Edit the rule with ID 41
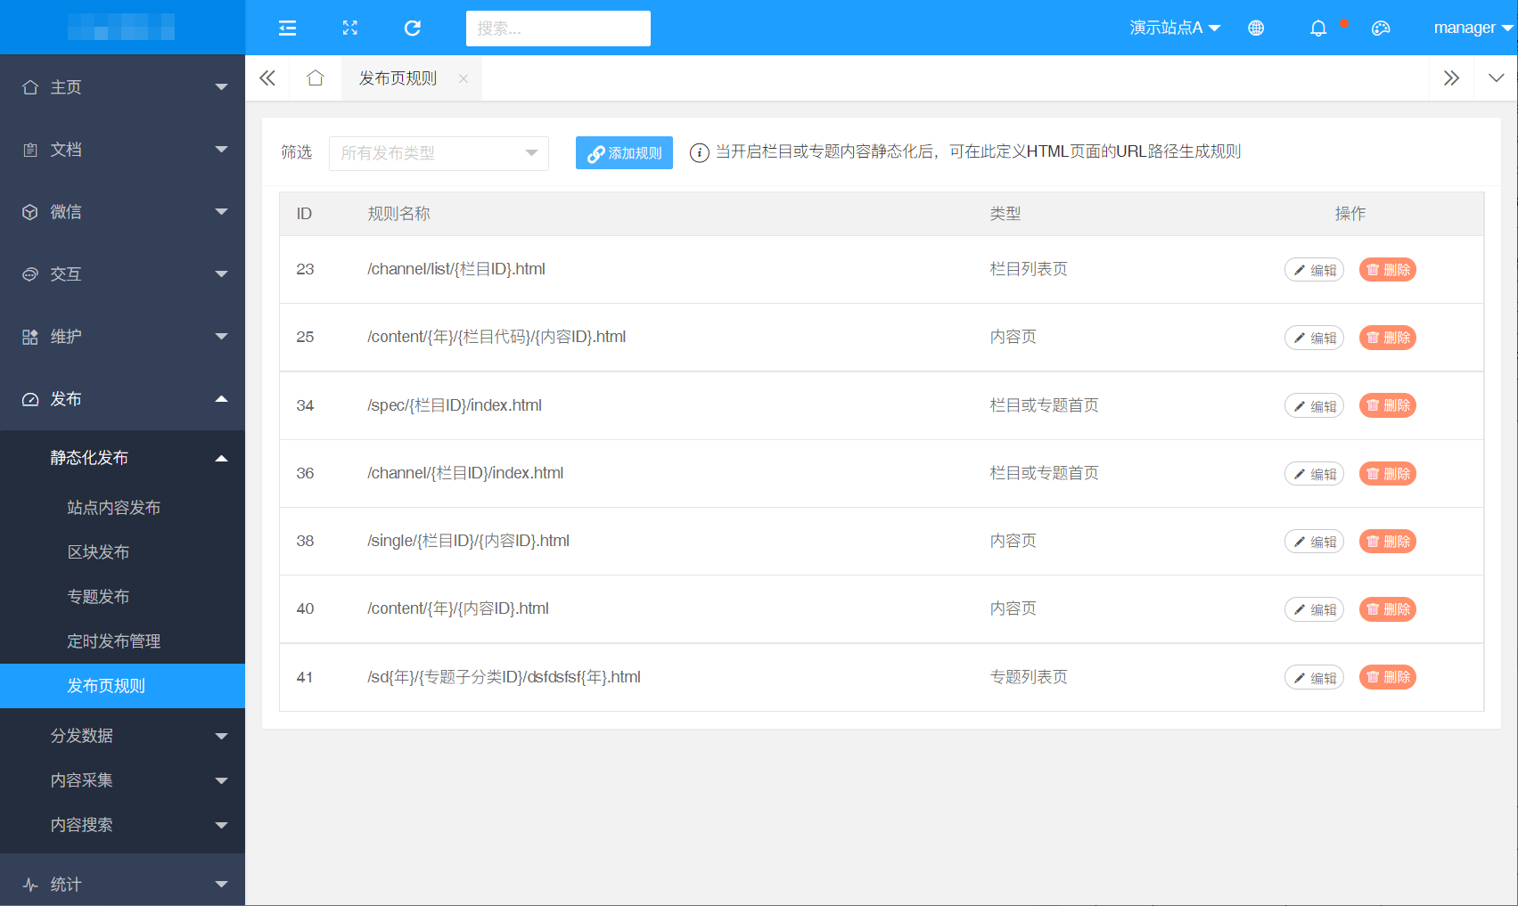Screen dimensions: 1518x906 [1314, 678]
